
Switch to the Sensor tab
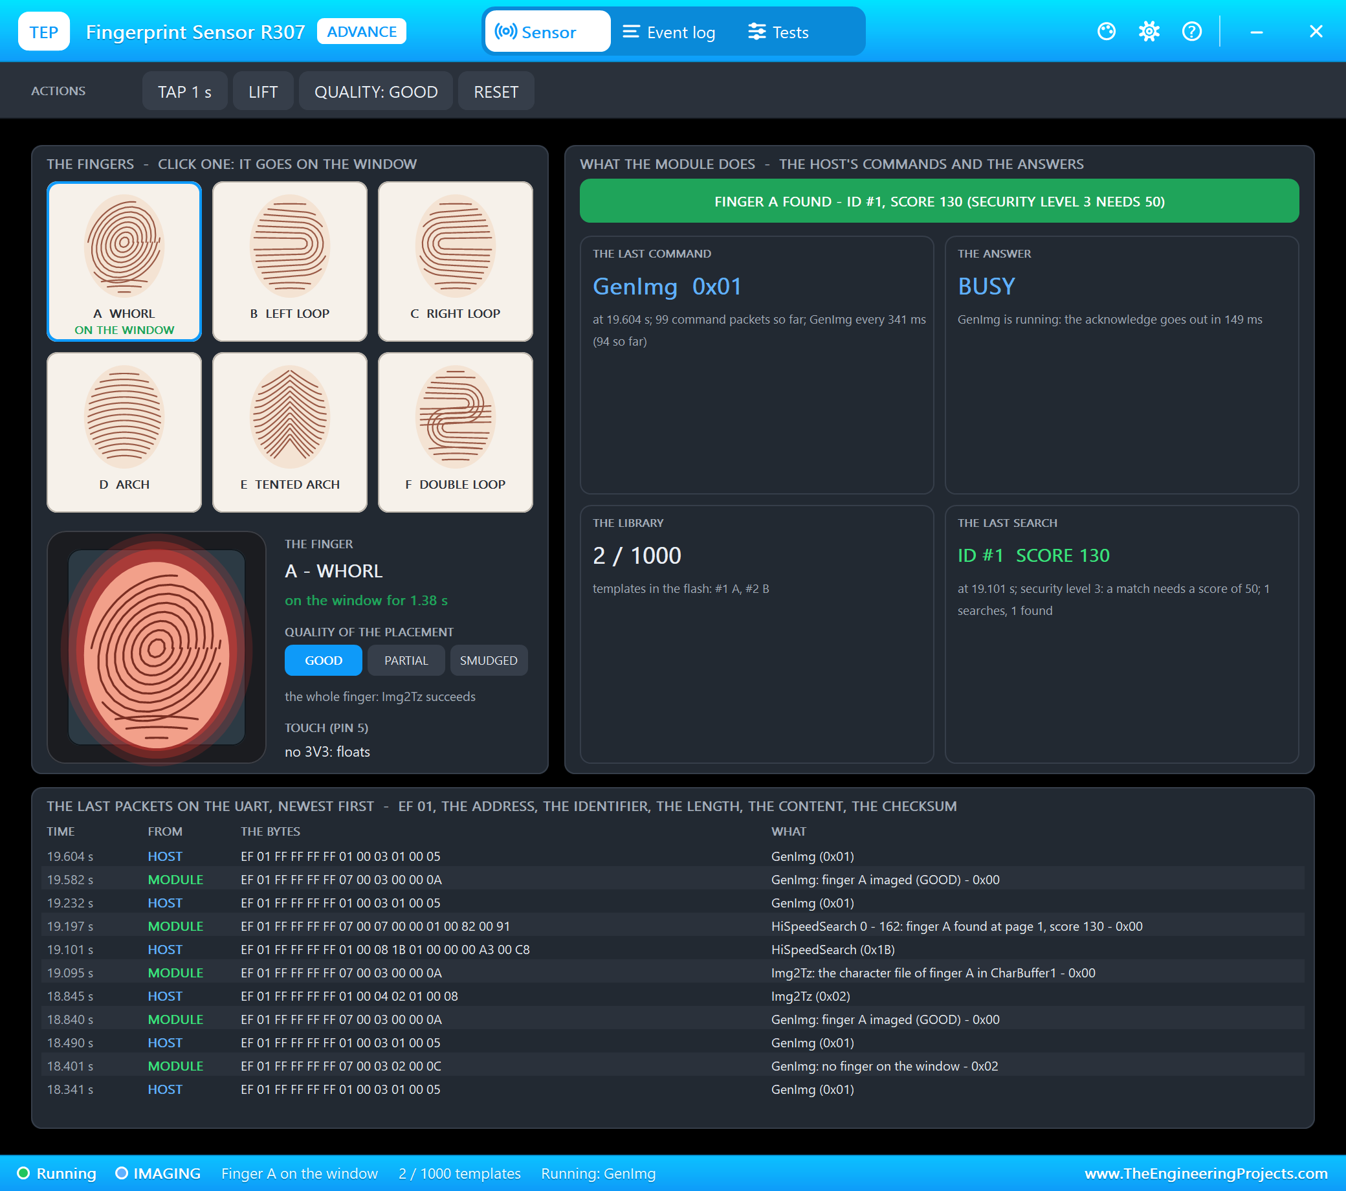click(x=548, y=32)
